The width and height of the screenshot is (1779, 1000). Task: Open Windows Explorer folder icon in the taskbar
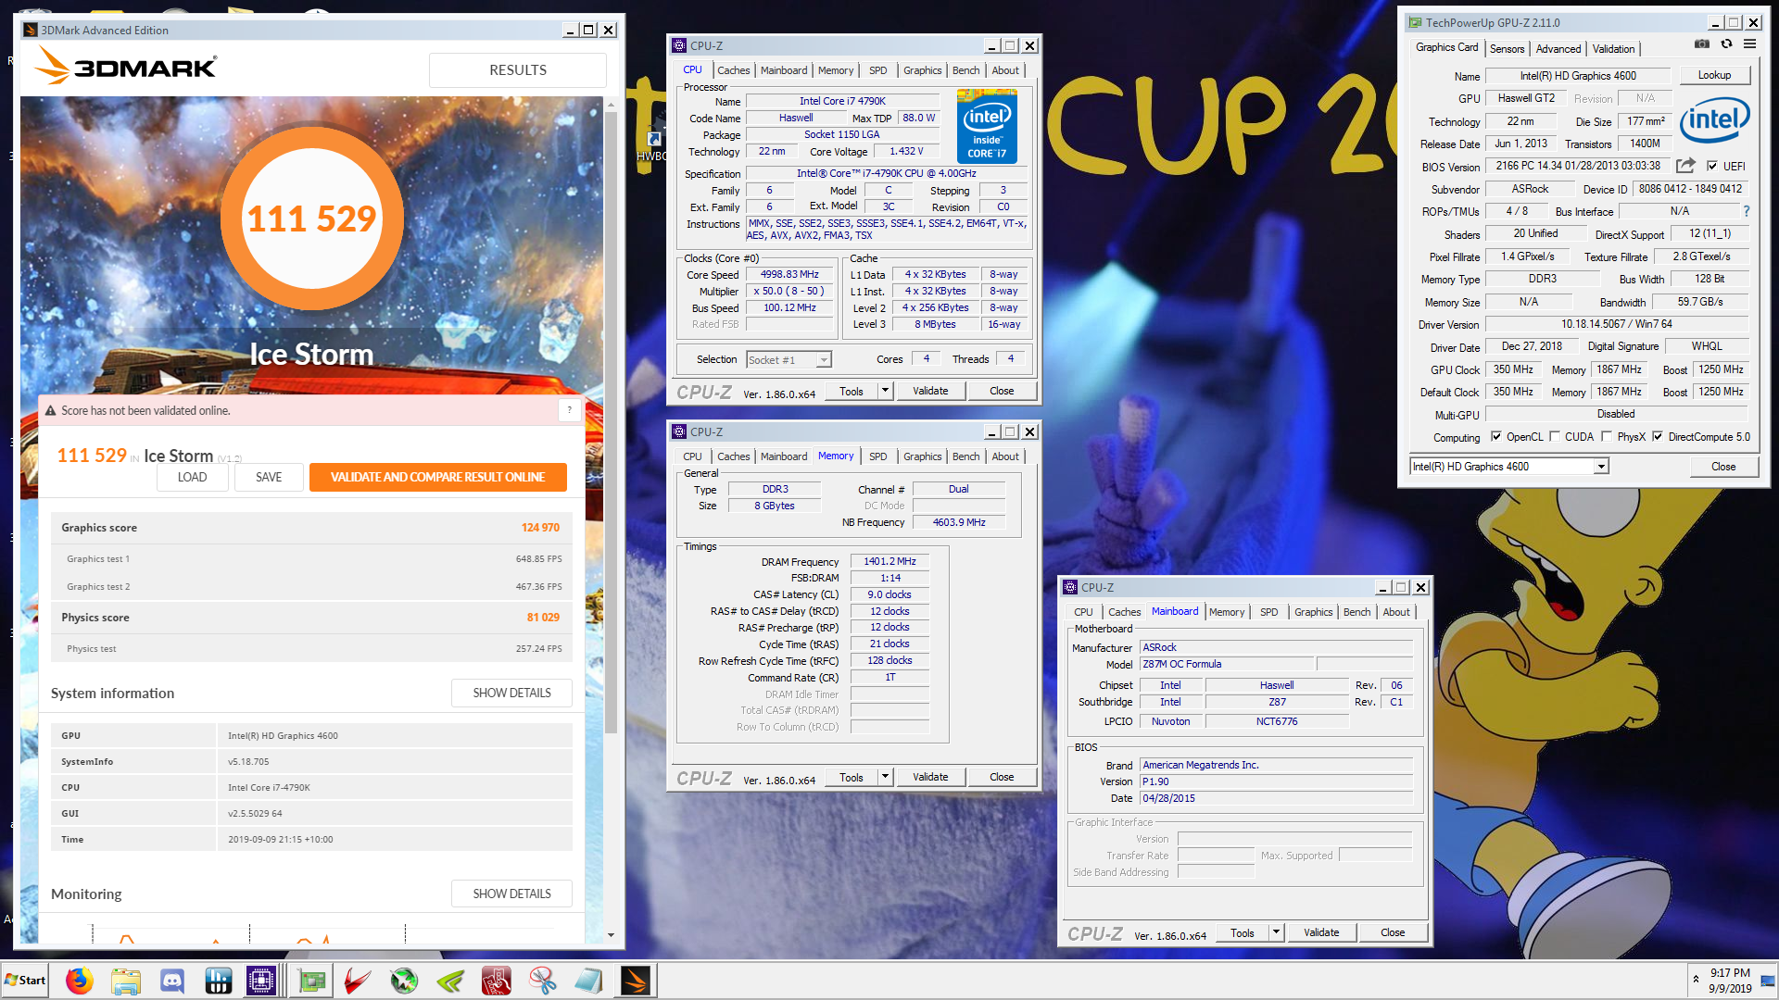(126, 981)
